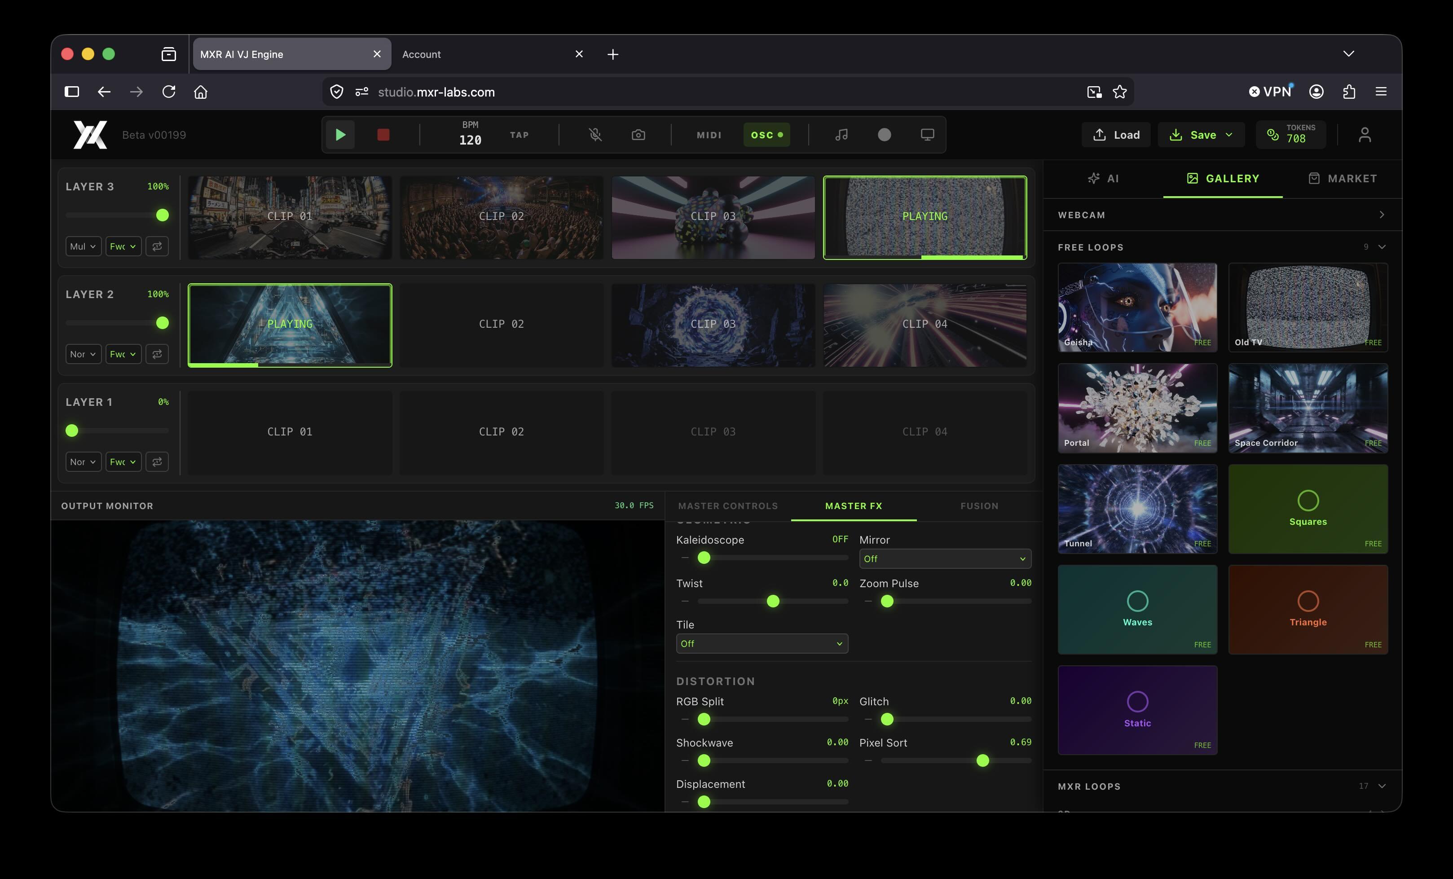Open the display output monitor icon
The width and height of the screenshot is (1453, 879).
coord(928,135)
